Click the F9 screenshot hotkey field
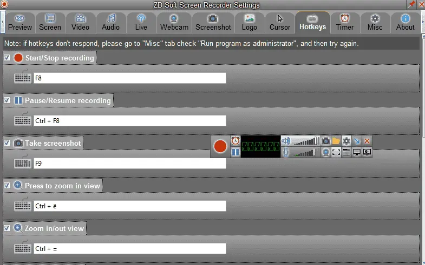This screenshot has height=265, width=425. 130,164
